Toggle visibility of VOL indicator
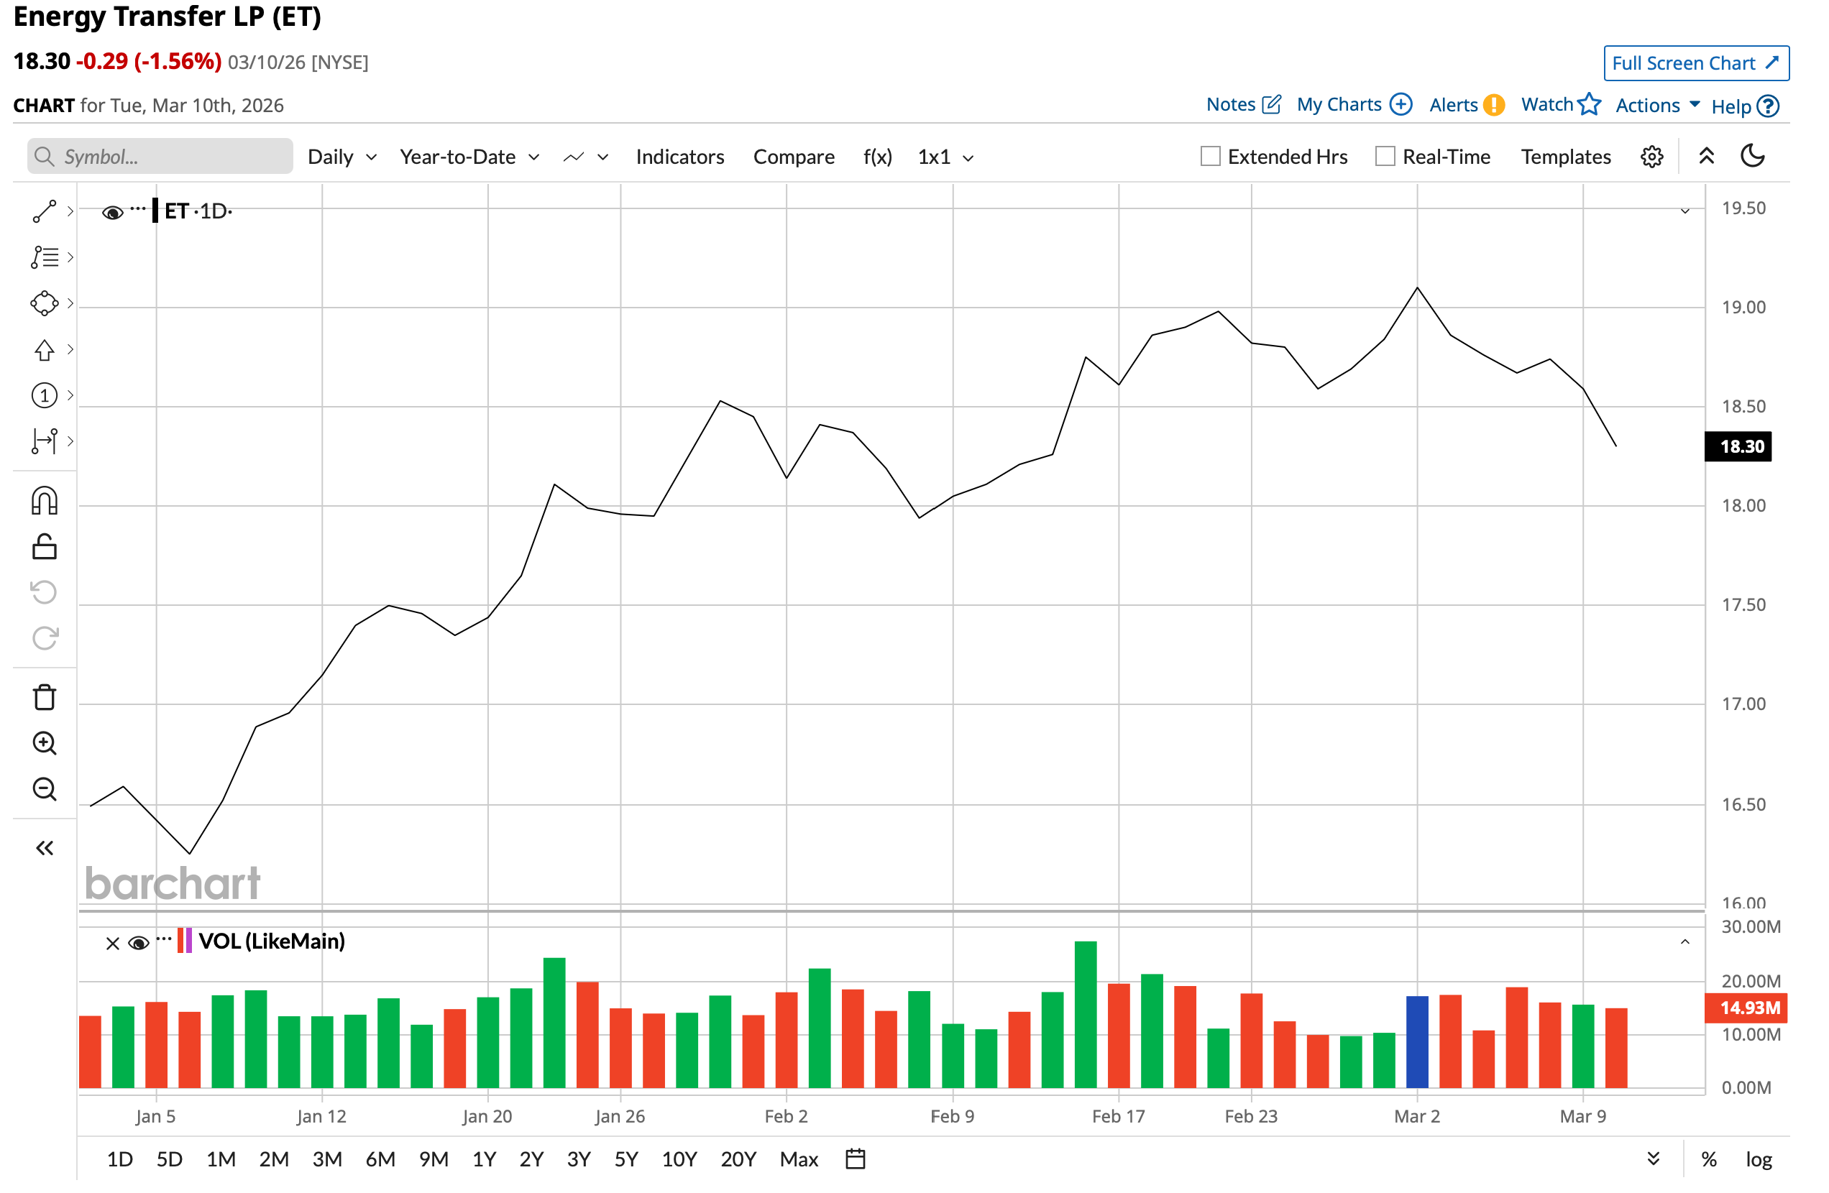This screenshot has width=1829, height=1193. [x=138, y=943]
